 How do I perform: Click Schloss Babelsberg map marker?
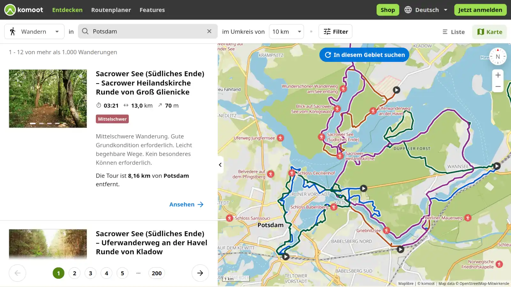334,207
